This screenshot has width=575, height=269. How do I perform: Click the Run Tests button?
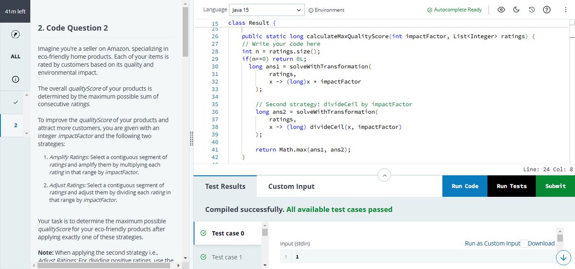tap(512, 186)
